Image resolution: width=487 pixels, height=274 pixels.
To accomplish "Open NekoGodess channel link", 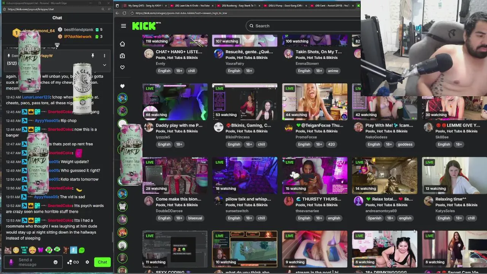I will point(376,137).
